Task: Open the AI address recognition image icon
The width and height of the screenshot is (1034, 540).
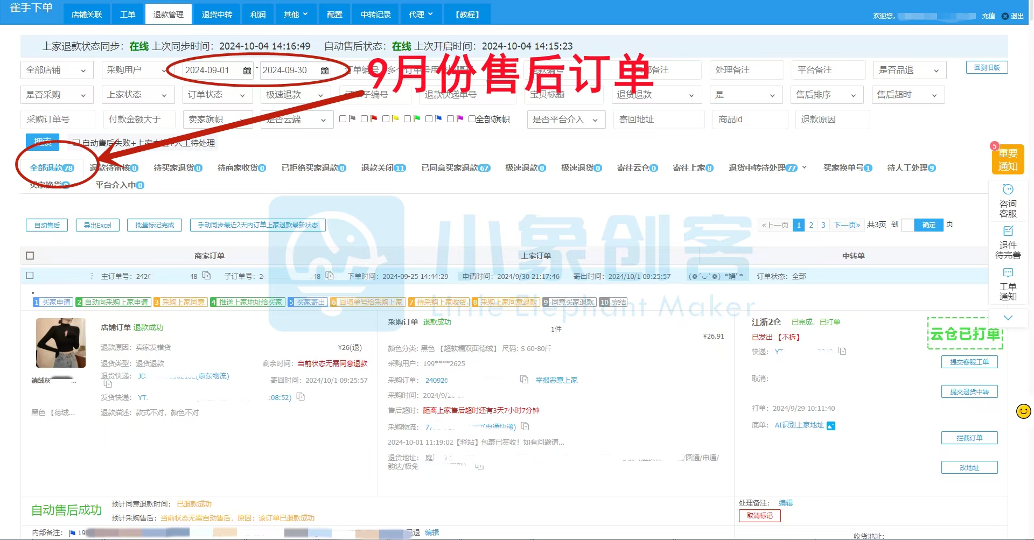Action: click(x=831, y=425)
